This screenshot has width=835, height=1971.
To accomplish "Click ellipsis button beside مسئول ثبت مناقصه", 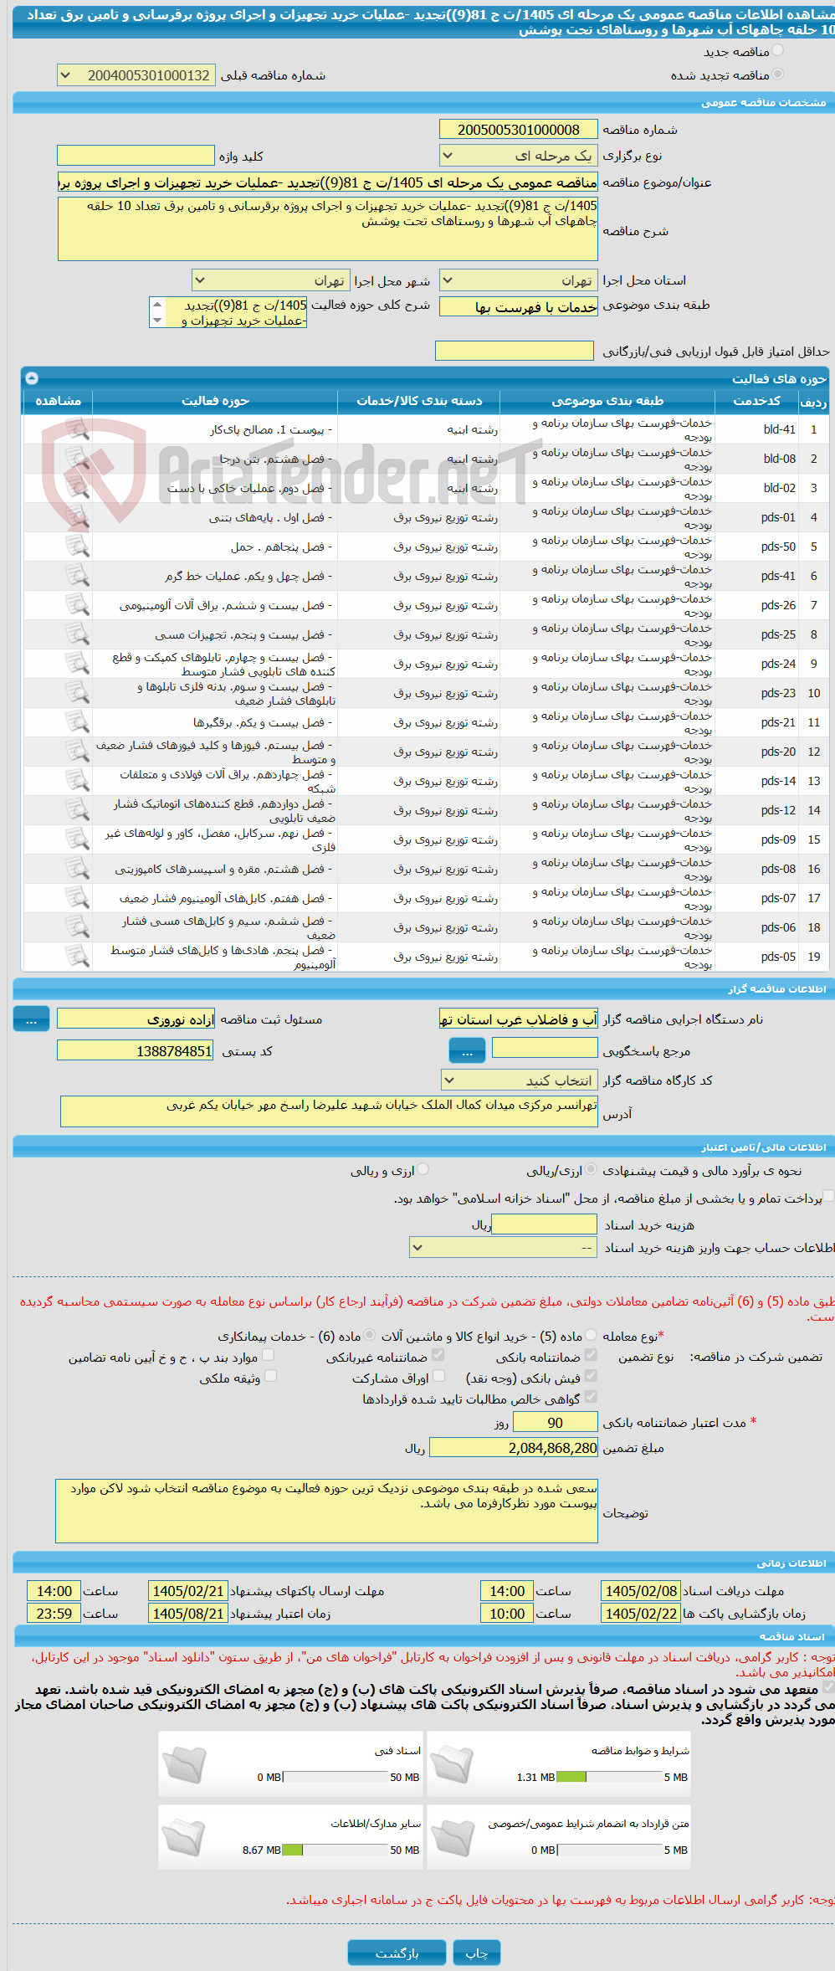I will click(31, 1019).
